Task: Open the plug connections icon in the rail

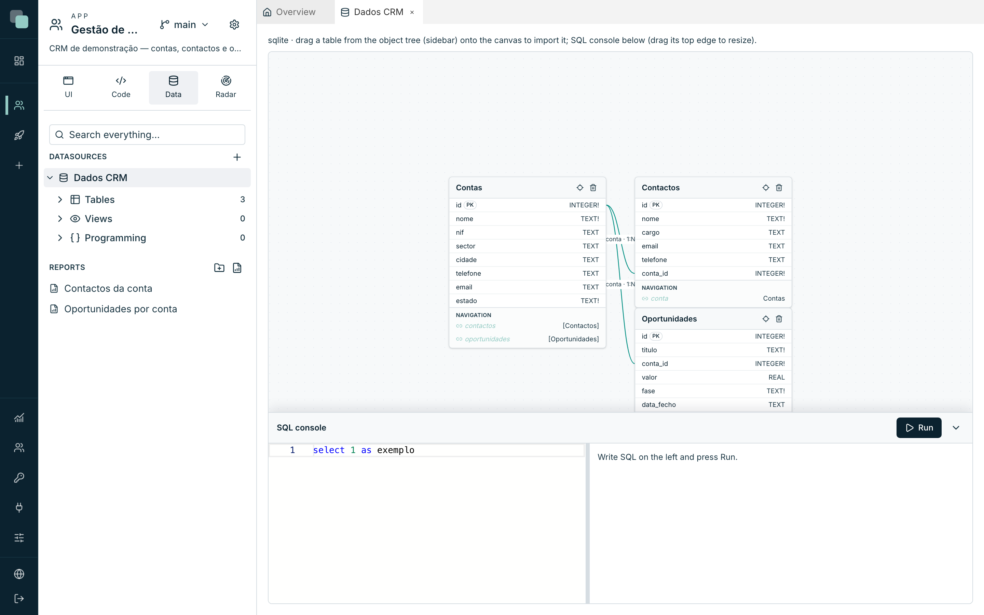Action: point(19,507)
